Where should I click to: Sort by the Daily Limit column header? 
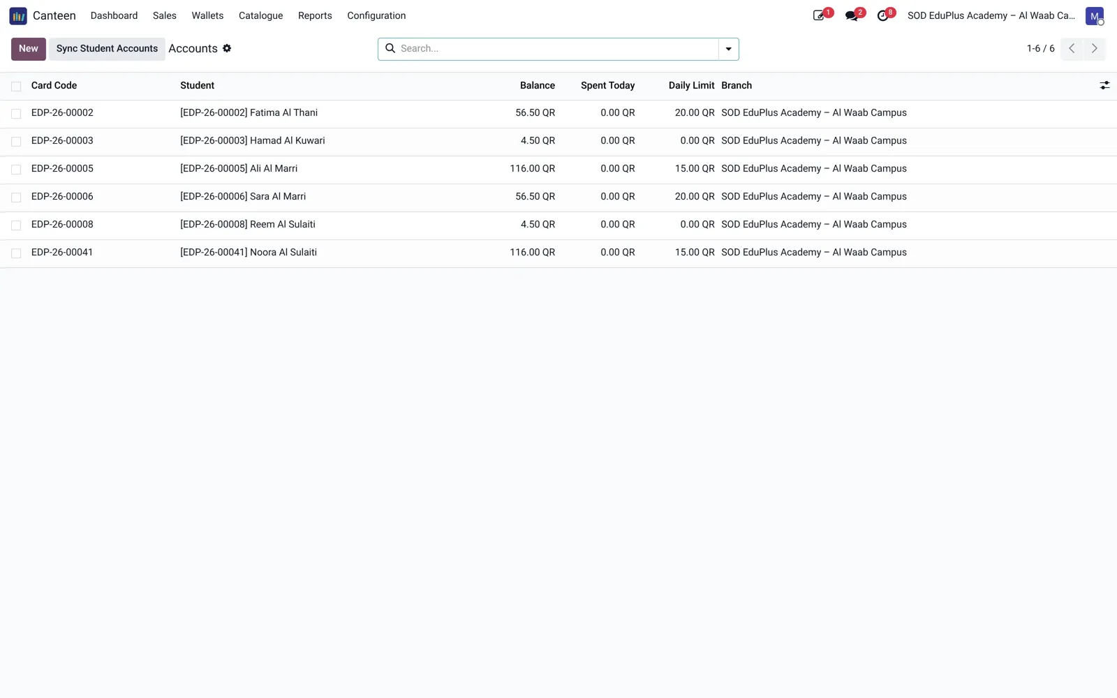click(691, 85)
